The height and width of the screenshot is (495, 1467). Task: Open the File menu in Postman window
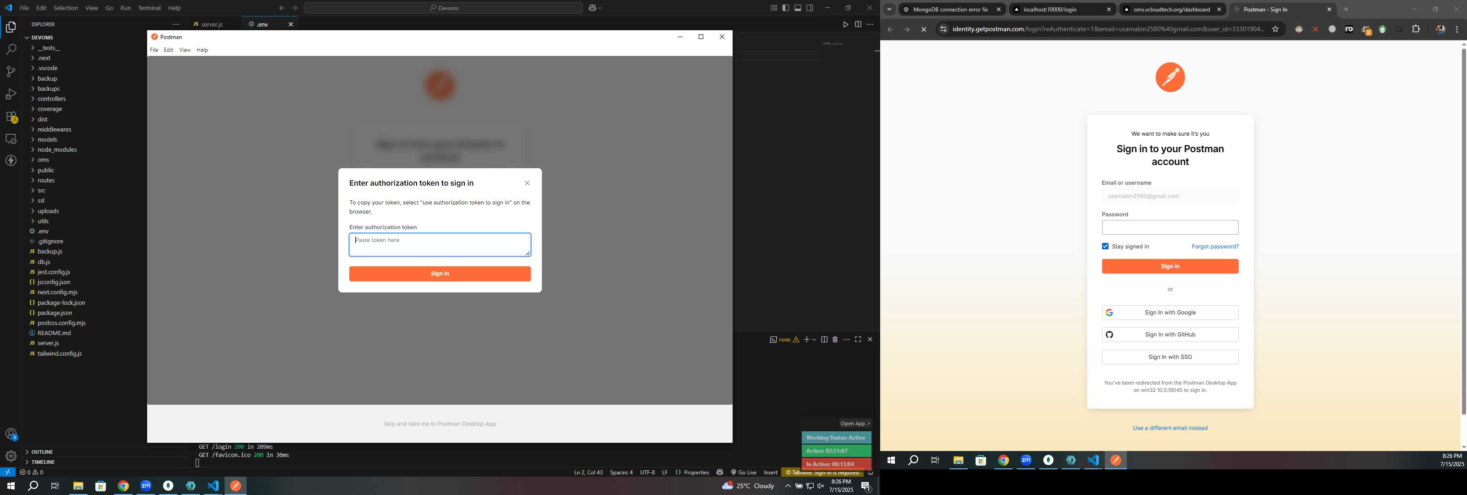154,50
